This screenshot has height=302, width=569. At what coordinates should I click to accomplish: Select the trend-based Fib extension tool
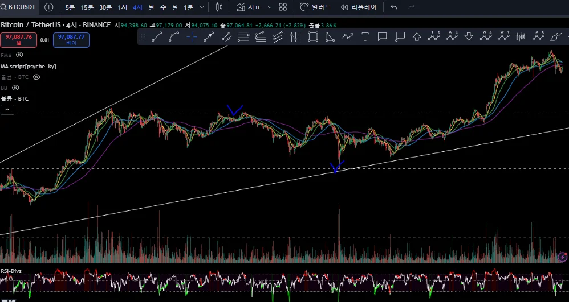point(261,36)
